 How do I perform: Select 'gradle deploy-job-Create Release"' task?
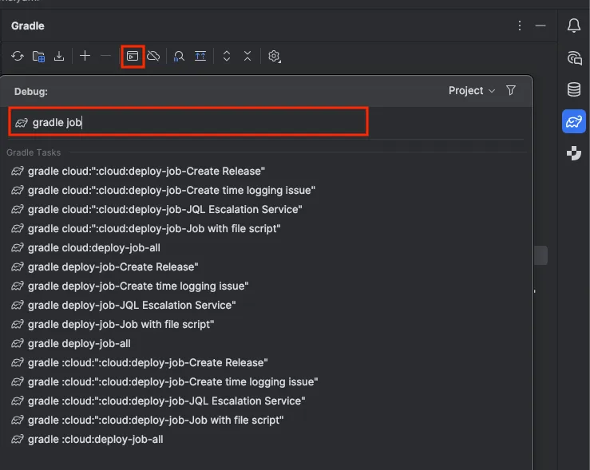[267, 267]
